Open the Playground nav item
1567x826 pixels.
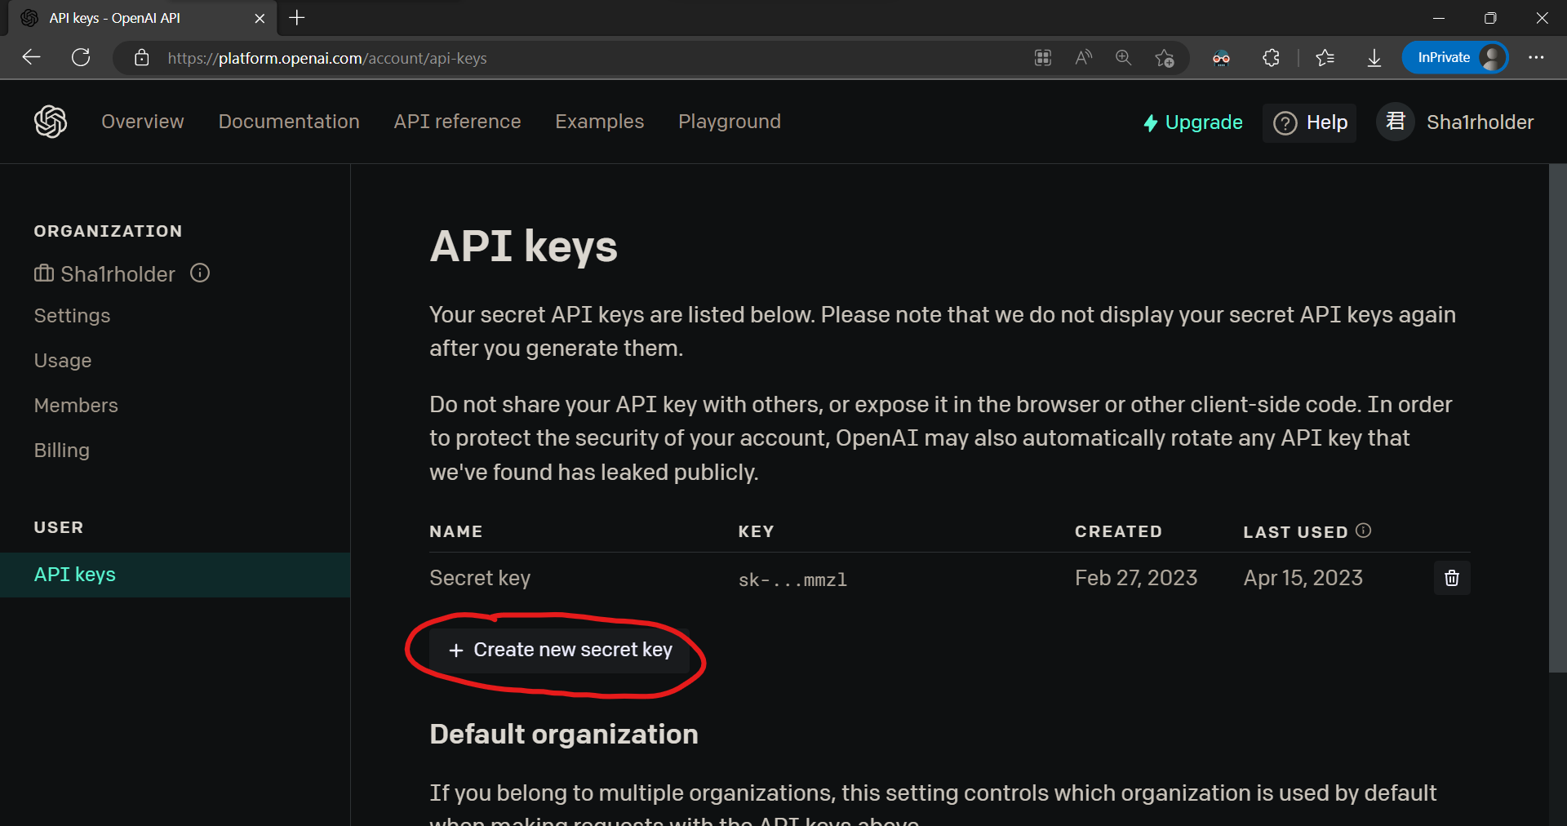click(x=730, y=122)
